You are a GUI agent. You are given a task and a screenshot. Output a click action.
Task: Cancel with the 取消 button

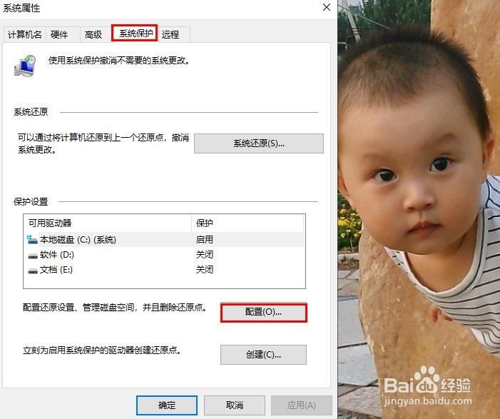pos(235,405)
